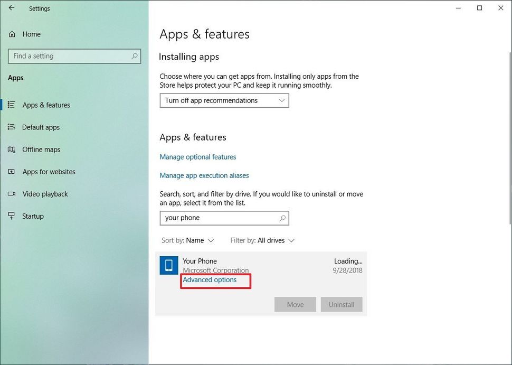
Task: Click the Move button
Action: click(295, 304)
